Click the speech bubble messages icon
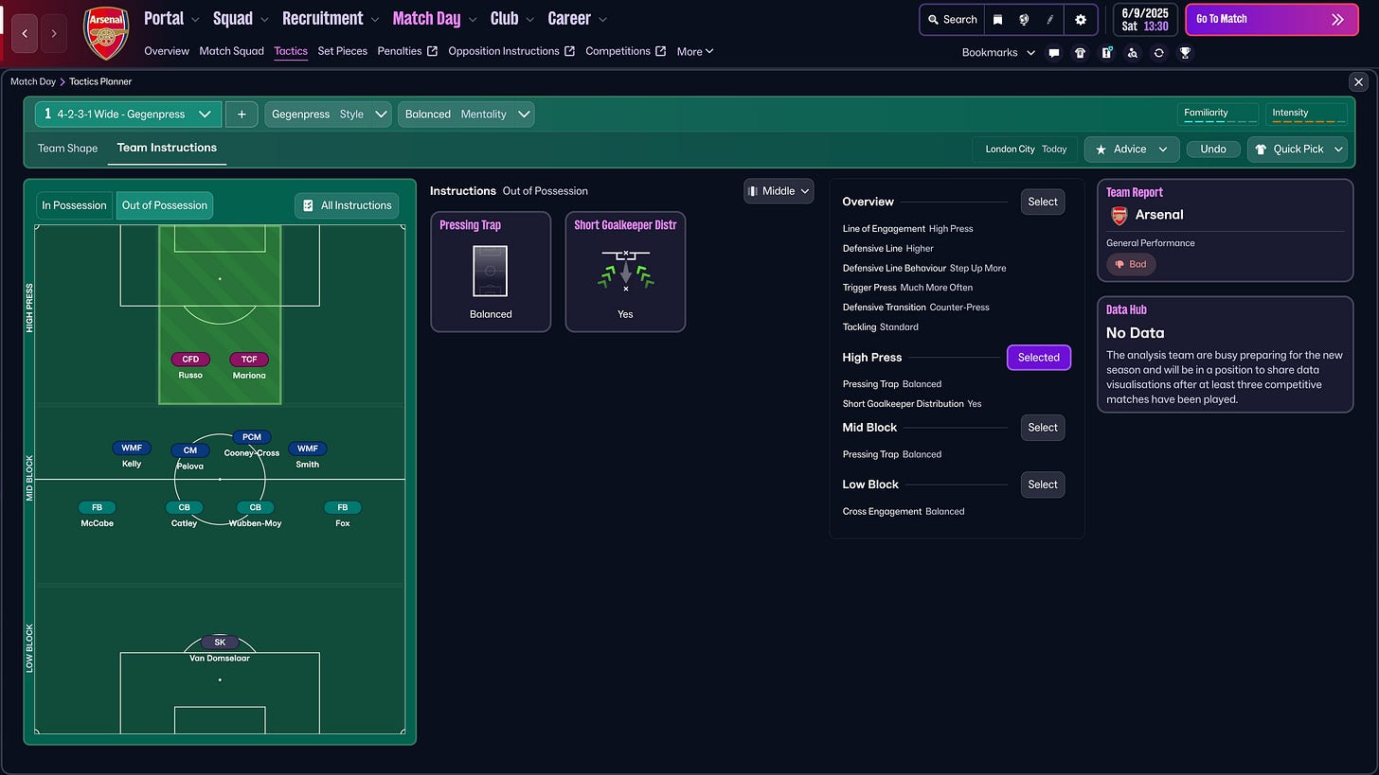Screen dimensions: 1379x775 click(1053, 53)
